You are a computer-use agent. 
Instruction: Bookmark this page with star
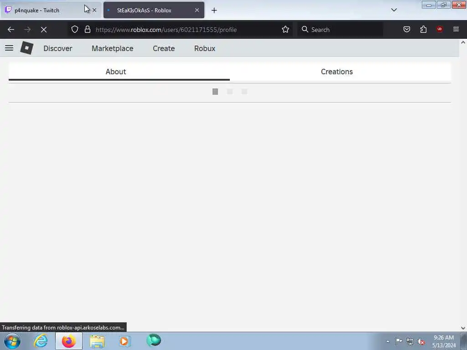285,30
